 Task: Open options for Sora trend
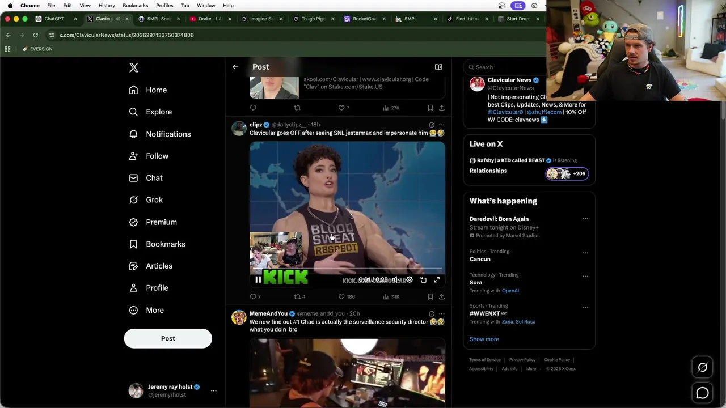(x=585, y=276)
